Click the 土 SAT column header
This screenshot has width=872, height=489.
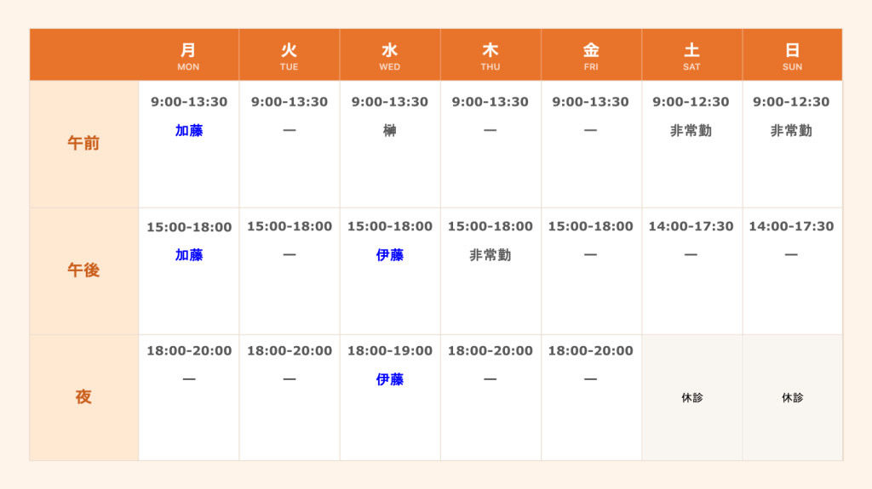click(x=691, y=55)
